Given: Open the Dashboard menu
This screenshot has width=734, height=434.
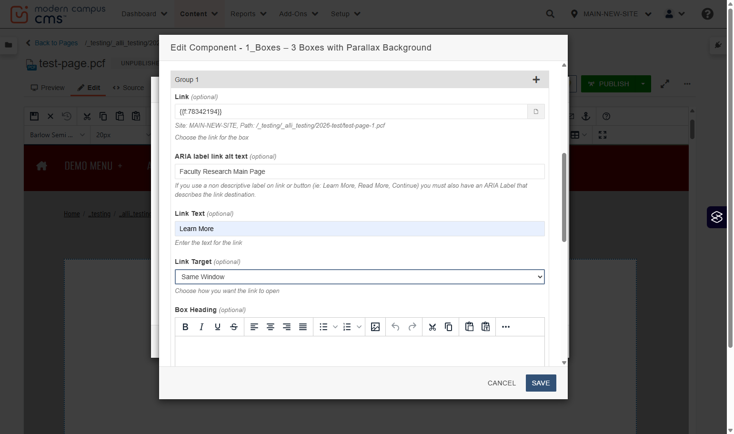Looking at the screenshot, I should pyautogui.click(x=144, y=14).
